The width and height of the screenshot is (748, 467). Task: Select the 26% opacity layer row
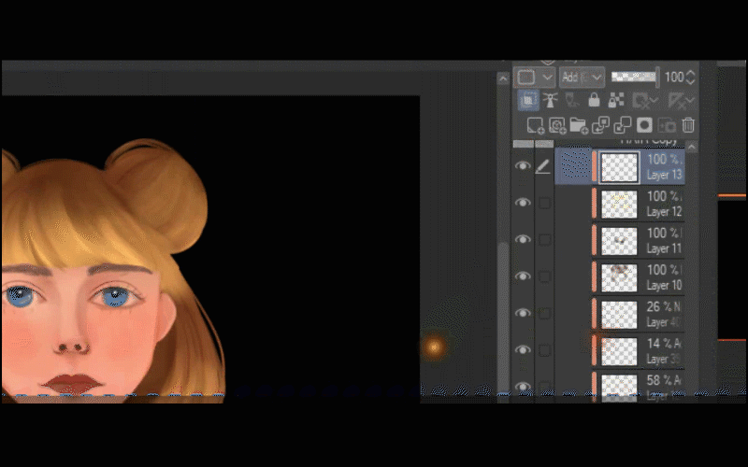click(645, 314)
